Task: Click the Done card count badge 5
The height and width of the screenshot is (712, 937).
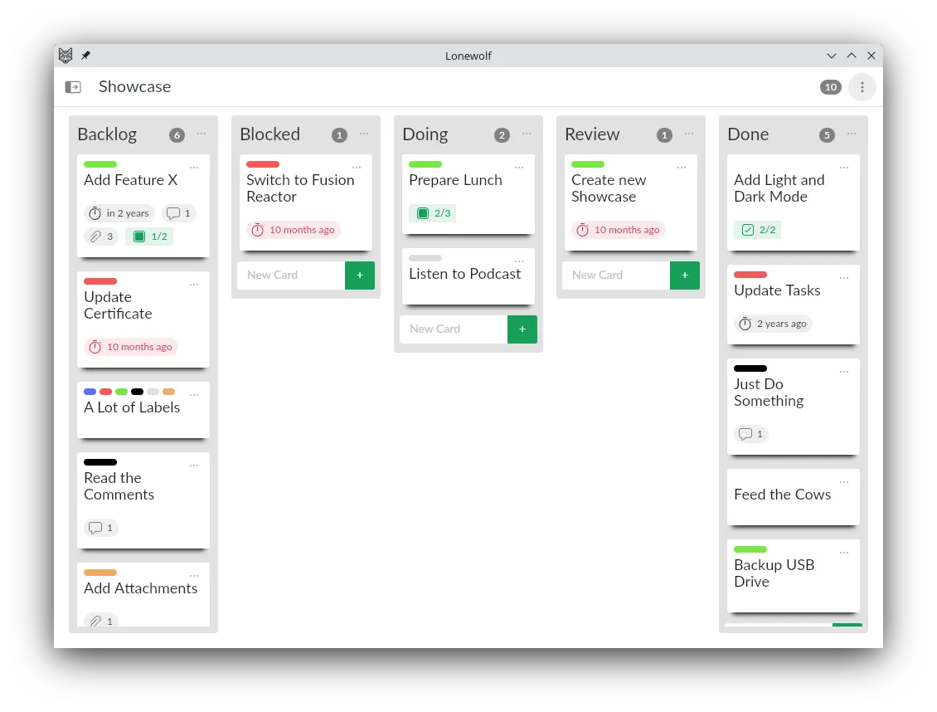Action: 827,135
